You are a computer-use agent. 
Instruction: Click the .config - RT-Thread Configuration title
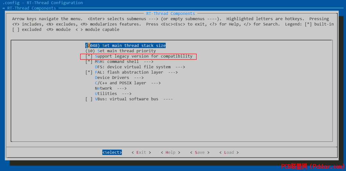pyautogui.click(x=43, y=3)
